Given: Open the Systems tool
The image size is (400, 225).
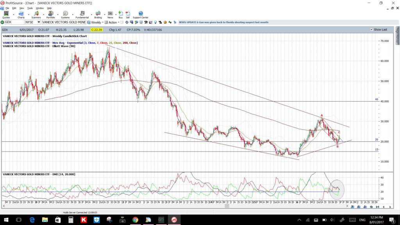Looking at the screenshot, I should point(65,15).
